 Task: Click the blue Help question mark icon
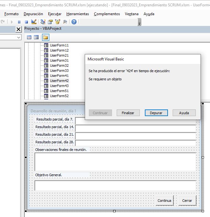[74, 22]
